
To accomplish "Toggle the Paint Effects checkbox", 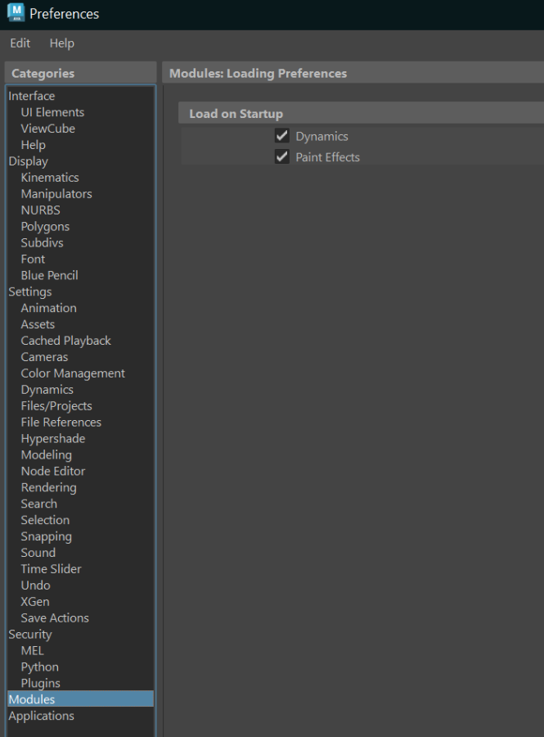I will [282, 156].
